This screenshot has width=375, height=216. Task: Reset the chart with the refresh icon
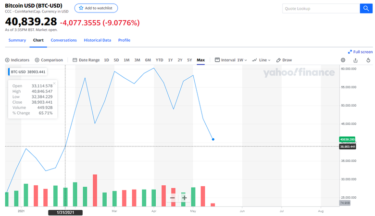[368, 60]
